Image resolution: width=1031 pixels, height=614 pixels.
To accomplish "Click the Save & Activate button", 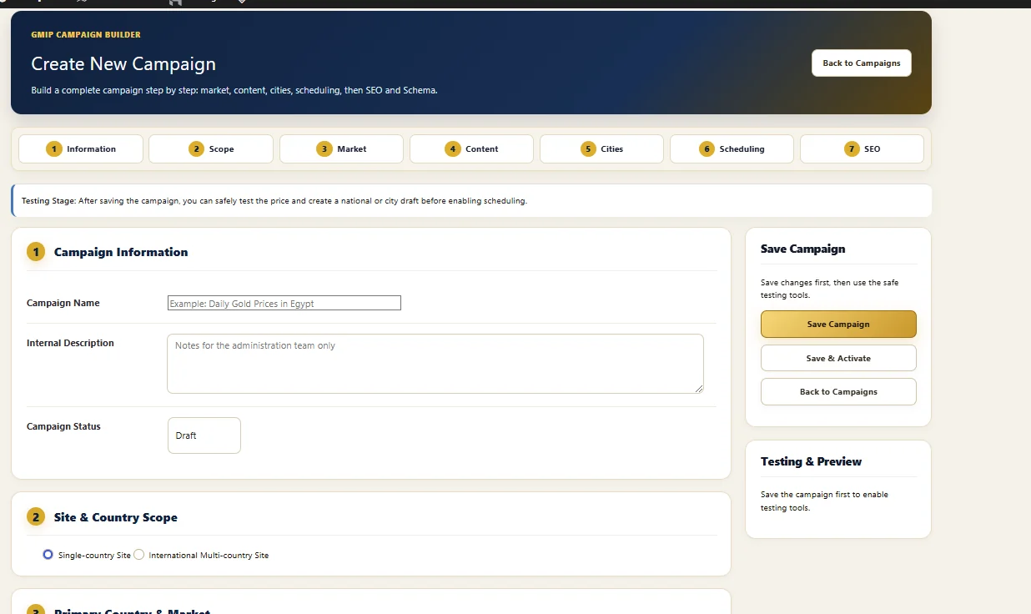I will [x=838, y=359].
